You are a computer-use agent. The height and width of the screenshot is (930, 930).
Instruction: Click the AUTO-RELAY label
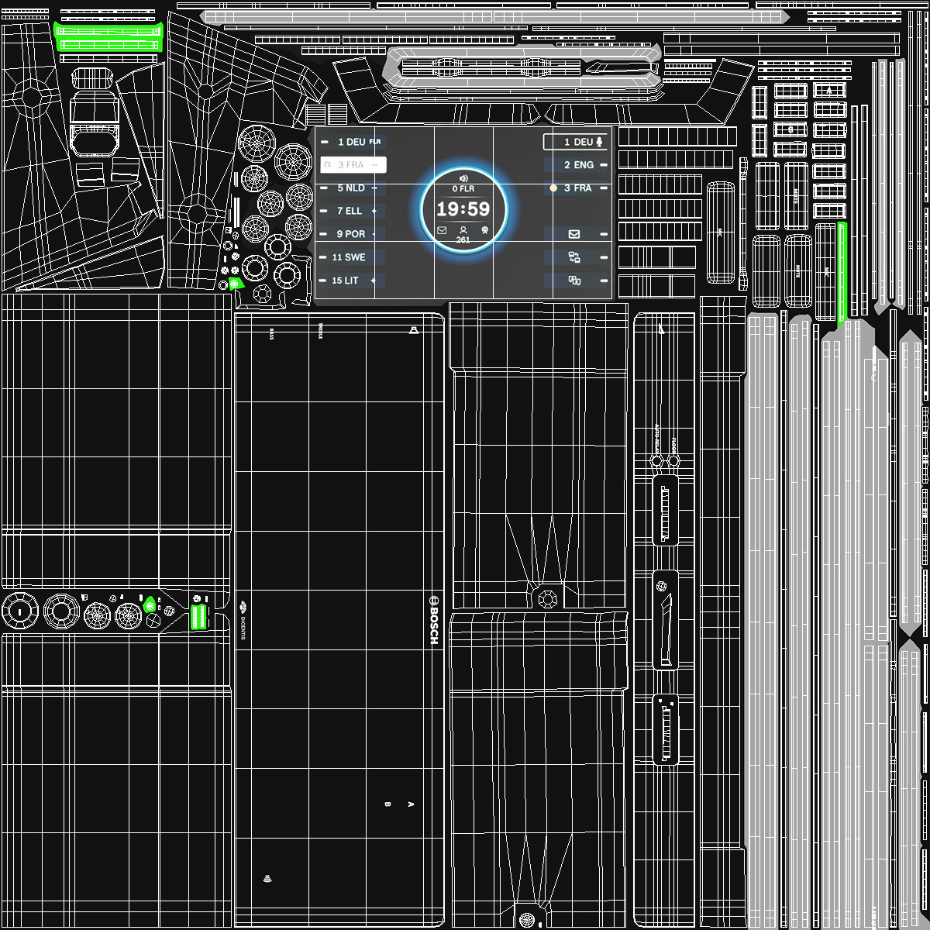(656, 439)
